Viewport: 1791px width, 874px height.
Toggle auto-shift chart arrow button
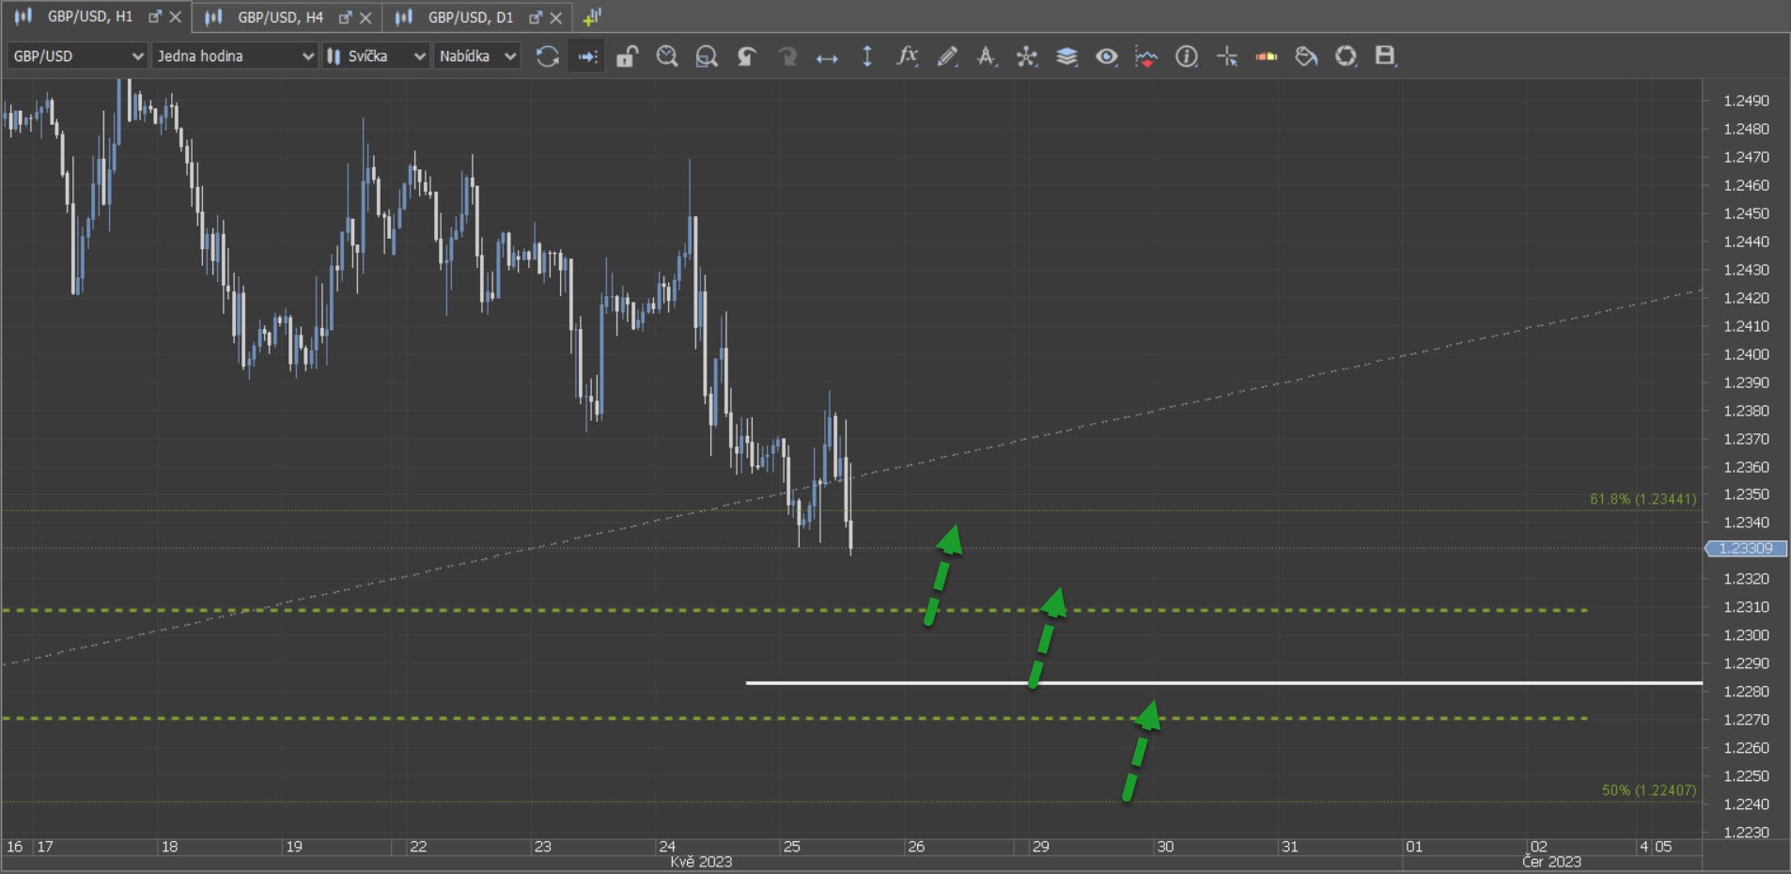[587, 56]
